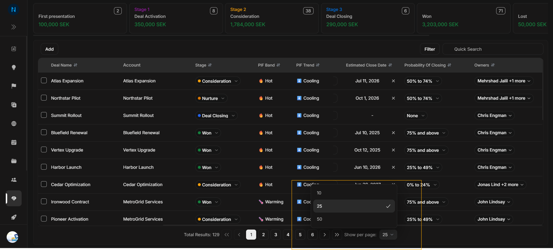Image resolution: width=553 pixels, height=250 pixels.
Task: Sort by Deal Name column icon
Action: pyautogui.click(x=76, y=65)
